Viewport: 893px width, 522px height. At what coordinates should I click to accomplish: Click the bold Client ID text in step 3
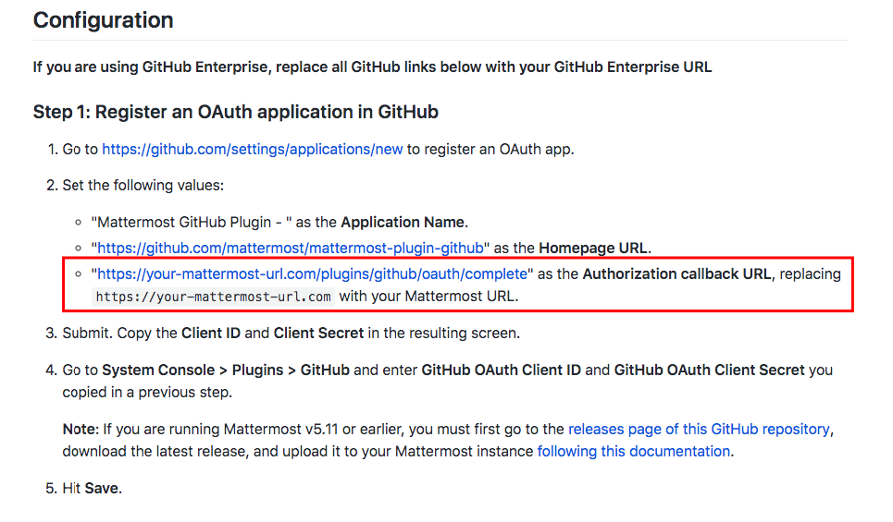pos(211,334)
